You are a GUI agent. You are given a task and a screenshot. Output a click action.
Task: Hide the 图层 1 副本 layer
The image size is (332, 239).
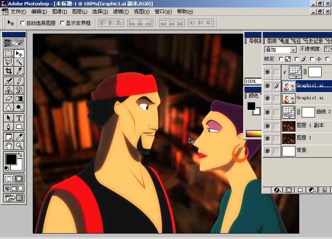pos(267,126)
